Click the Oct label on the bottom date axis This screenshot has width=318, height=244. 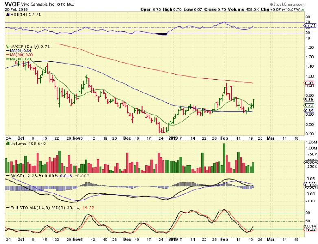click(21, 240)
